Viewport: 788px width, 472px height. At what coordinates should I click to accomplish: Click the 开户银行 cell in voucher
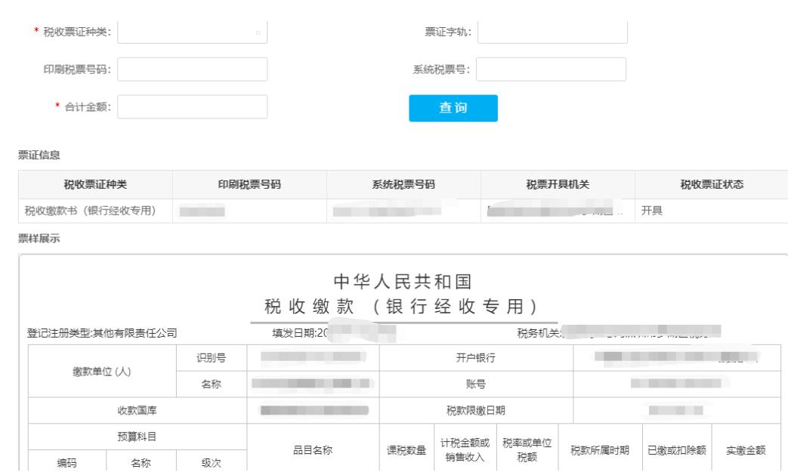pos(476,356)
